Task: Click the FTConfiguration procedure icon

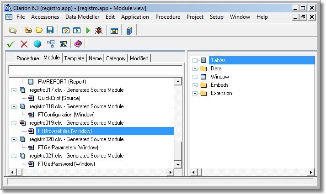Action: [x=31, y=115]
